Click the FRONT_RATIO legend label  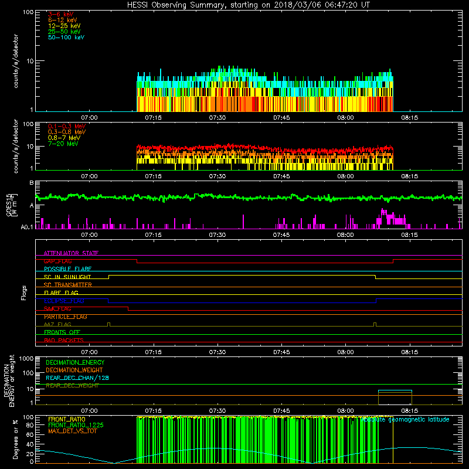click(x=67, y=419)
